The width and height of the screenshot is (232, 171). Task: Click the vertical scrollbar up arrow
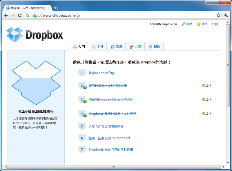coord(228,22)
